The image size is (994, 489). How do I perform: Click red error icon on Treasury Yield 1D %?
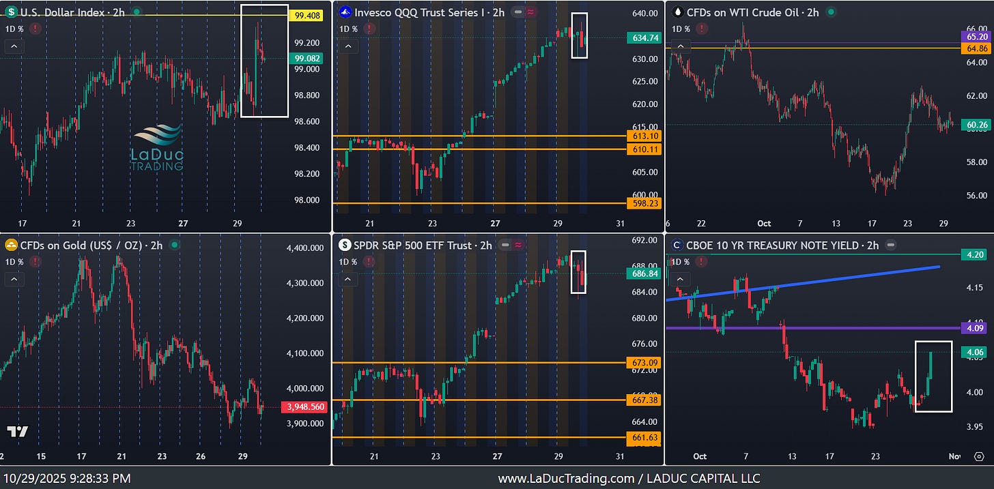pyautogui.click(x=701, y=261)
